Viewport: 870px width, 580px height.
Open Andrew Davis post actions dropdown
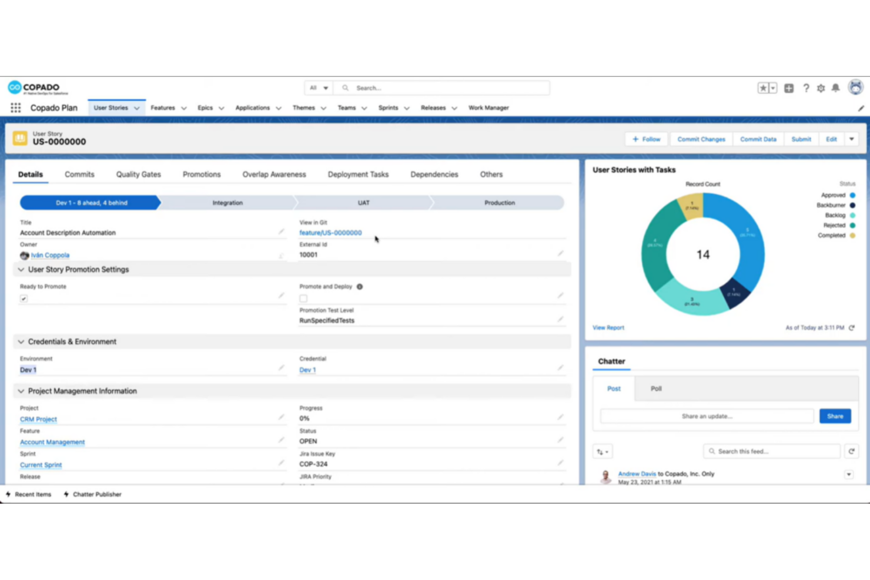[849, 474]
